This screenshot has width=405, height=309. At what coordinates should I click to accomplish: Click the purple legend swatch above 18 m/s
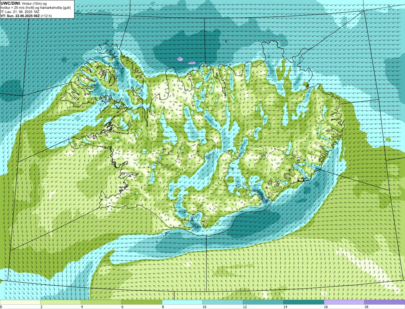click(x=385, y=302)
